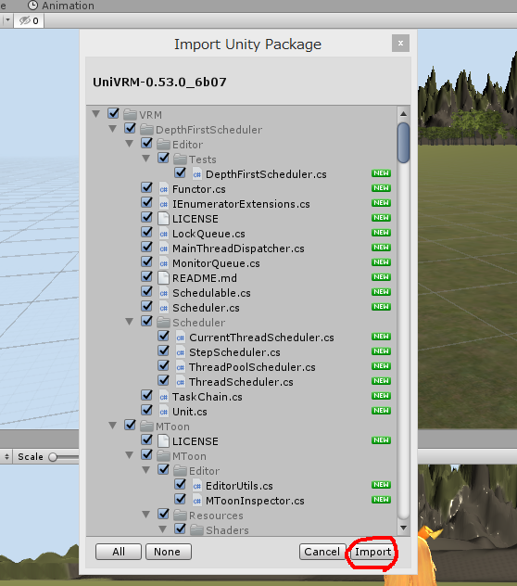Toggle the DepthFirstScheduler folder checkbox
The width and height of the screenshot is (517, 586).
[130, 128]
